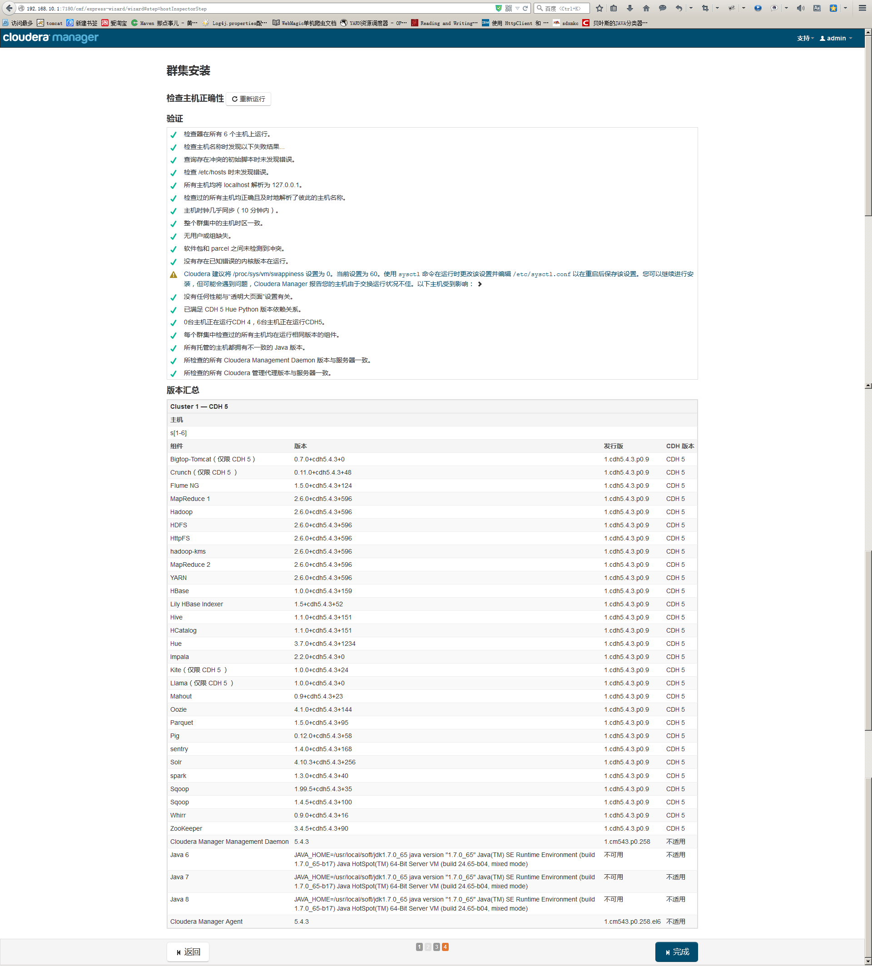Open the downloads arrow icon
The image size is (872, 966).
(629, 8)
